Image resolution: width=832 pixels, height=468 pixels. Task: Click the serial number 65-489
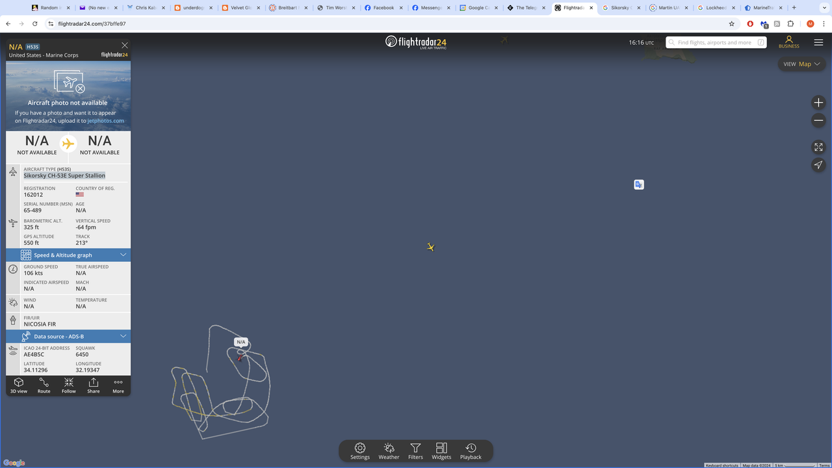32,210
